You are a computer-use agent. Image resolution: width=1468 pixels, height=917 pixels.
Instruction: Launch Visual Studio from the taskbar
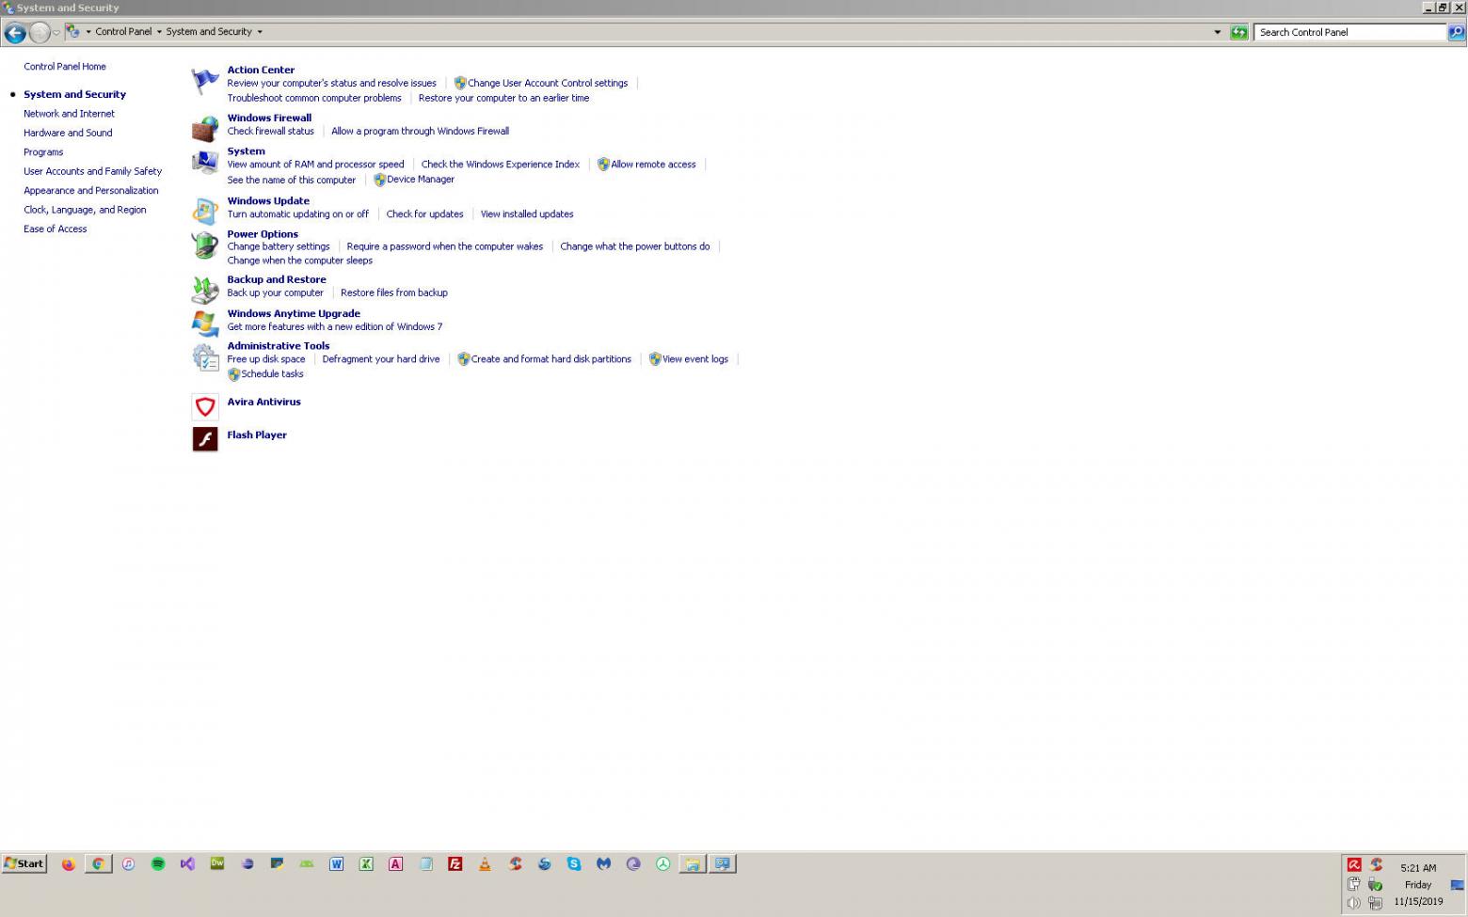187,863
